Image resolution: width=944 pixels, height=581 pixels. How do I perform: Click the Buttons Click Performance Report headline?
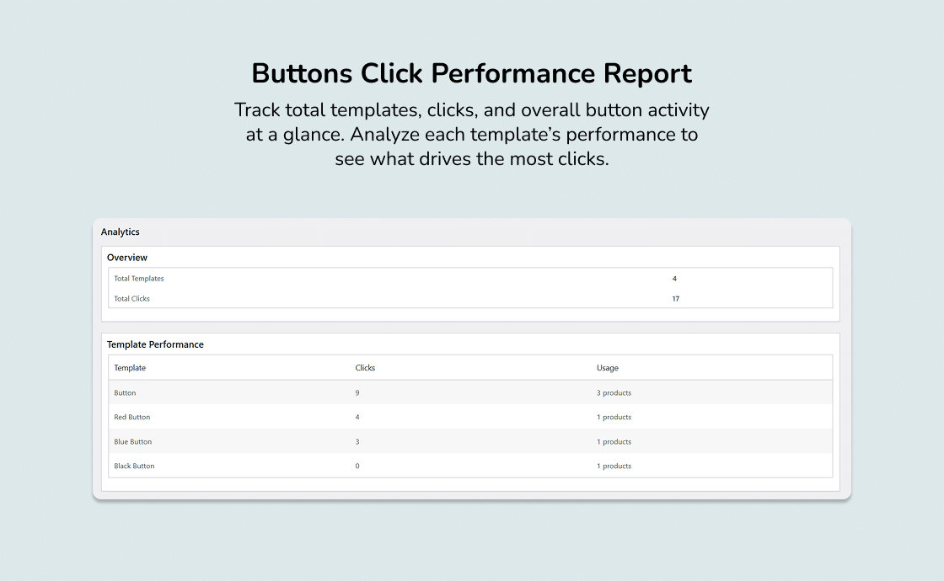click(x=471, y=73)
